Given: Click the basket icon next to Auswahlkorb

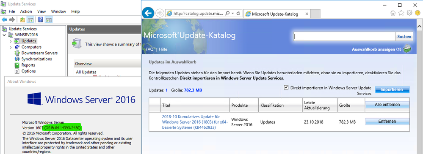Looking at the screenshot, I should (407, 49).
